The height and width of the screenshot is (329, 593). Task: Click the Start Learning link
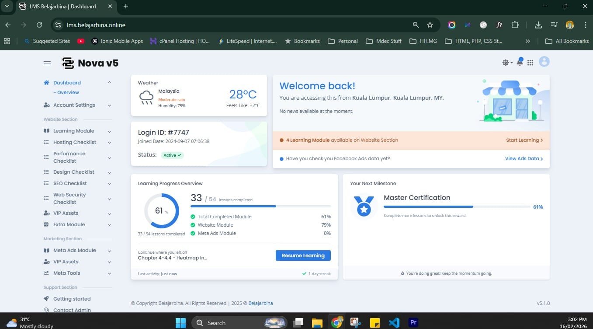523,140
